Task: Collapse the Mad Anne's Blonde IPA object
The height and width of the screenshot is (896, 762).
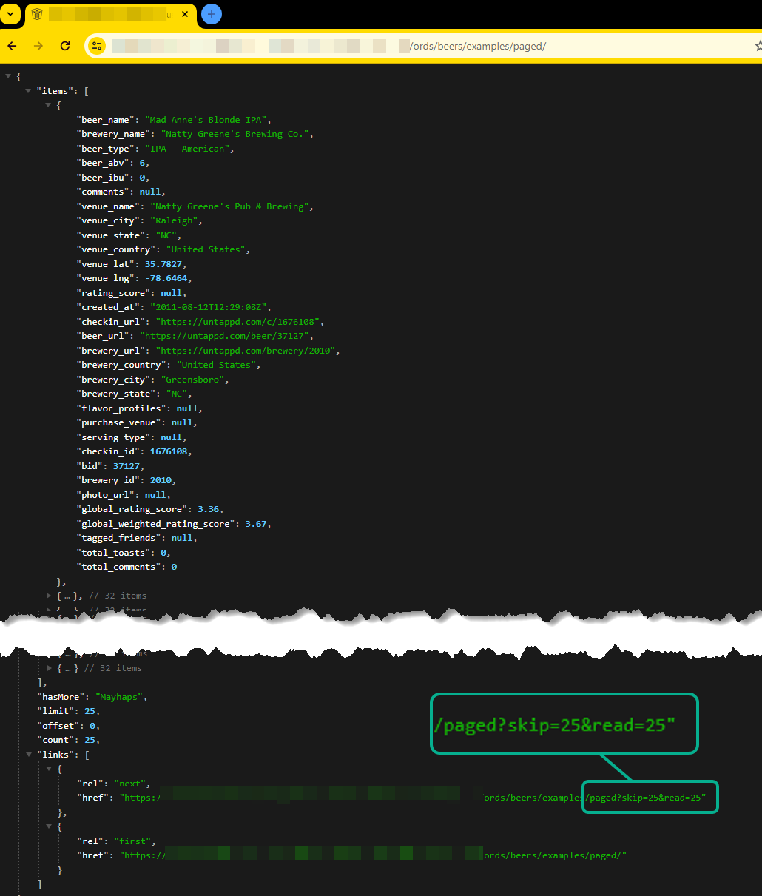Action: 48,105
